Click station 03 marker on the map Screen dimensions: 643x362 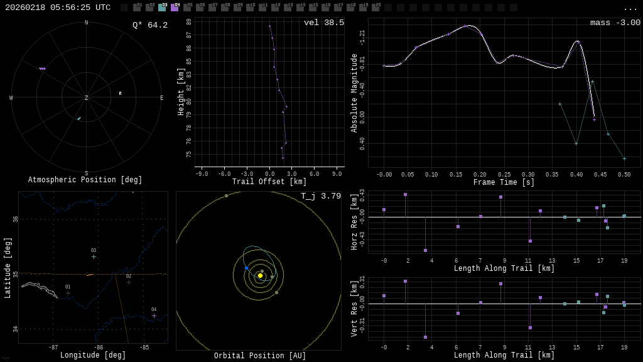tap(94, 256)
